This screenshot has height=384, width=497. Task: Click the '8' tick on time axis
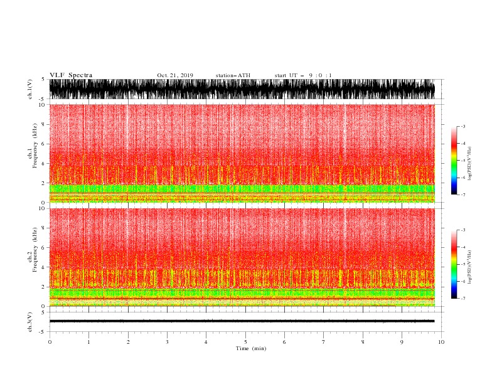coord(363,342)
